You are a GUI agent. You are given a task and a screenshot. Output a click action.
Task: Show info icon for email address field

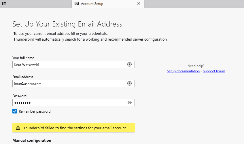(129, 84)
